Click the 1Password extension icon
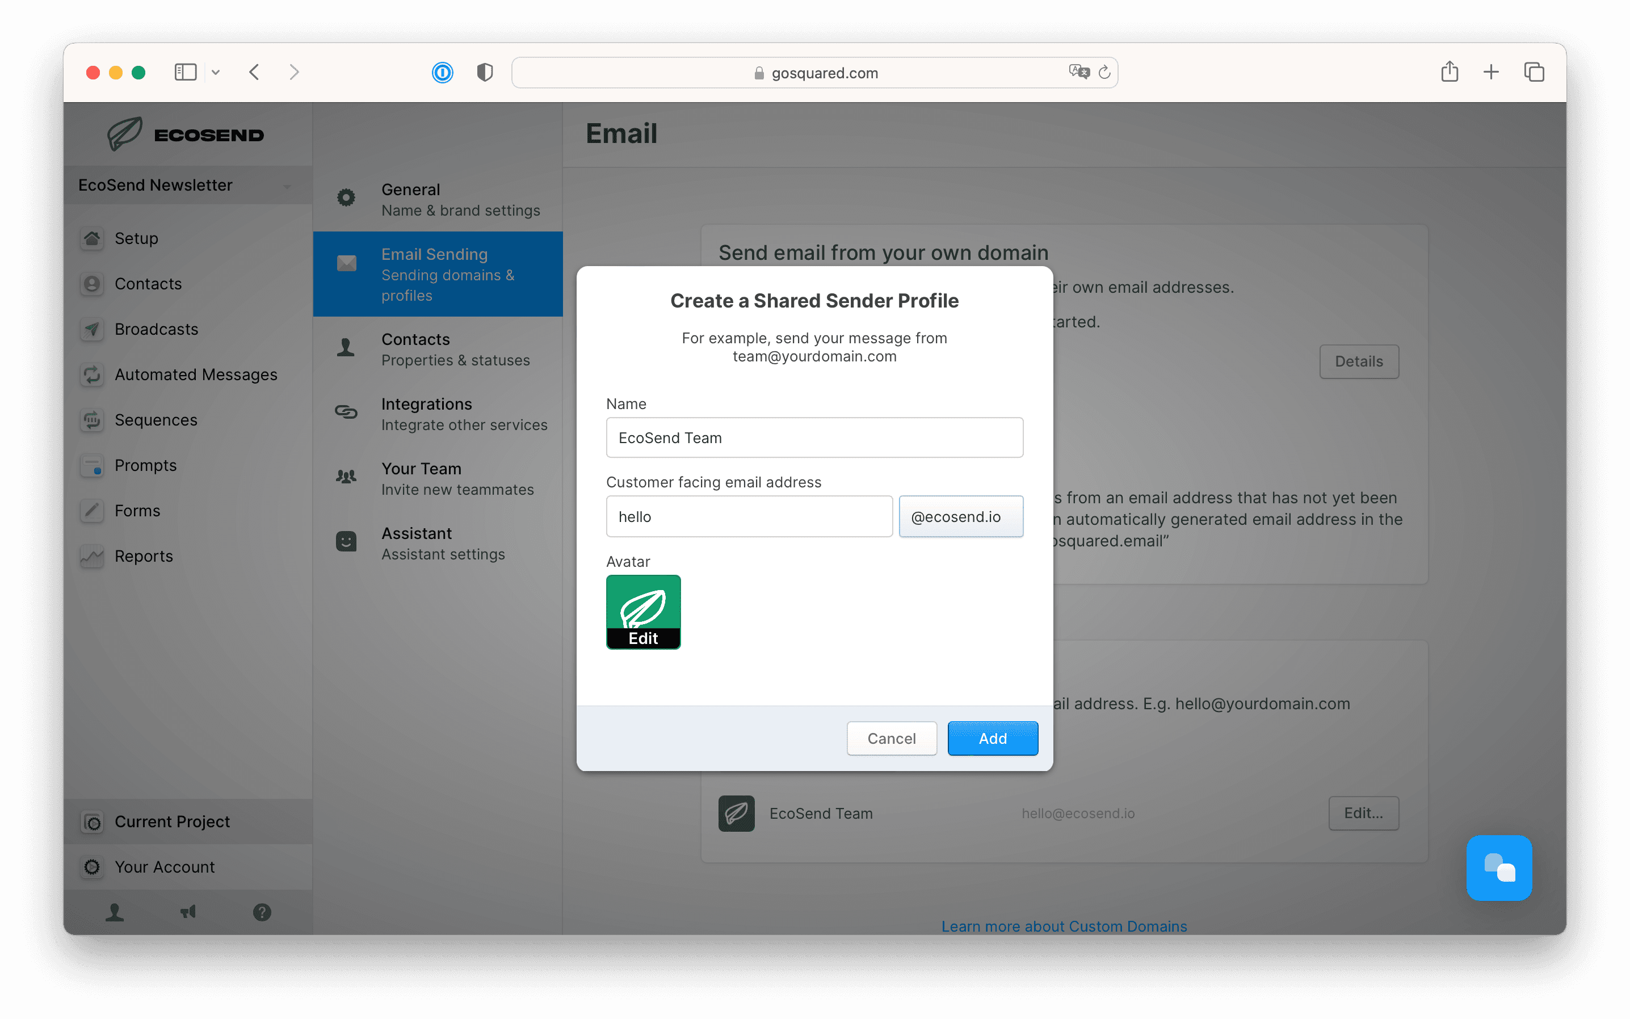Screen dimensions: 1630x1019 pyautogui.click(x=442, y=72)
